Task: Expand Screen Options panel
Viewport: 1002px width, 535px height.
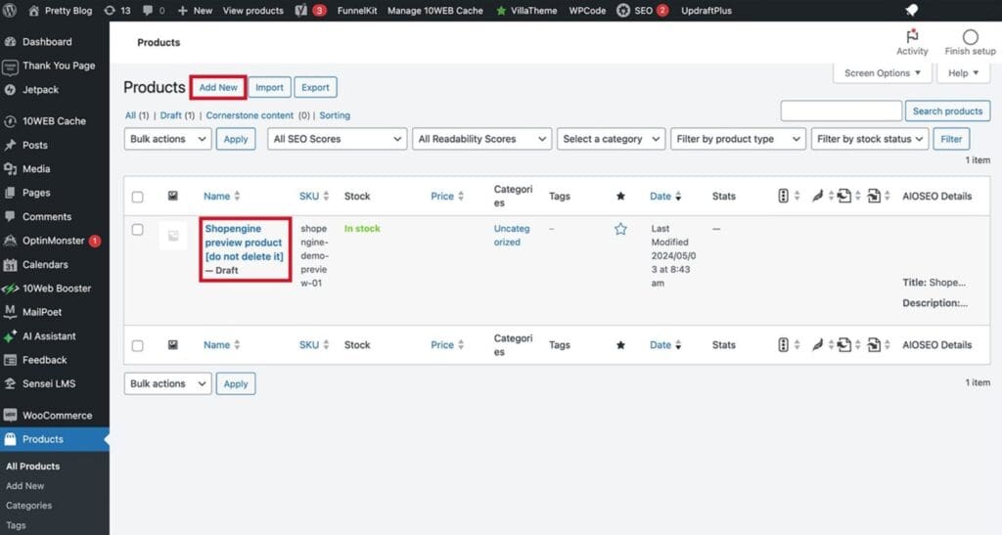Action: 882,72
